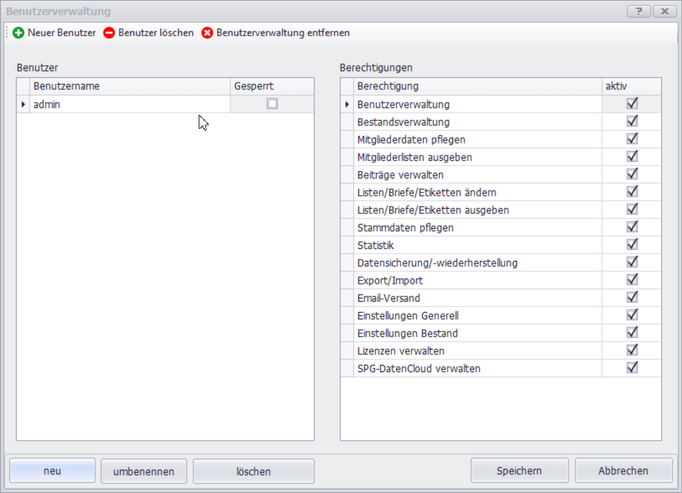Click the green Neuer Benutzer plus icon
Screen dimensions: 682x493
pos(19,33)
